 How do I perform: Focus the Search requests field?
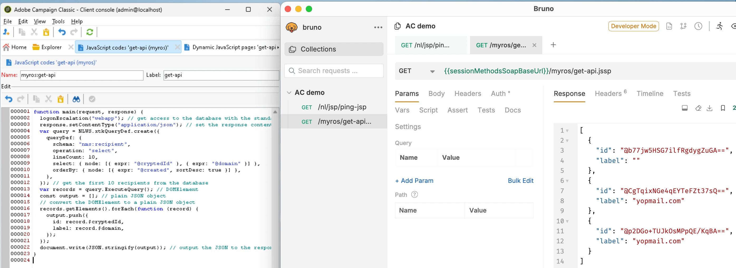[334, 71]
